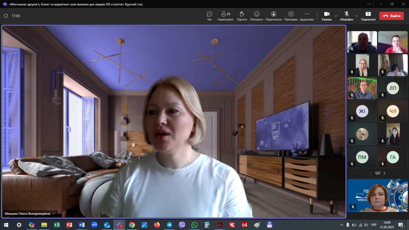This screenshot has width=409, height=230.
Task: Open Telegram from the taskbar
Action: coord(169,225)
